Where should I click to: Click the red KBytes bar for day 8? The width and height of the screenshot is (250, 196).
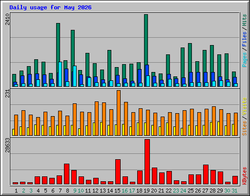66,174
